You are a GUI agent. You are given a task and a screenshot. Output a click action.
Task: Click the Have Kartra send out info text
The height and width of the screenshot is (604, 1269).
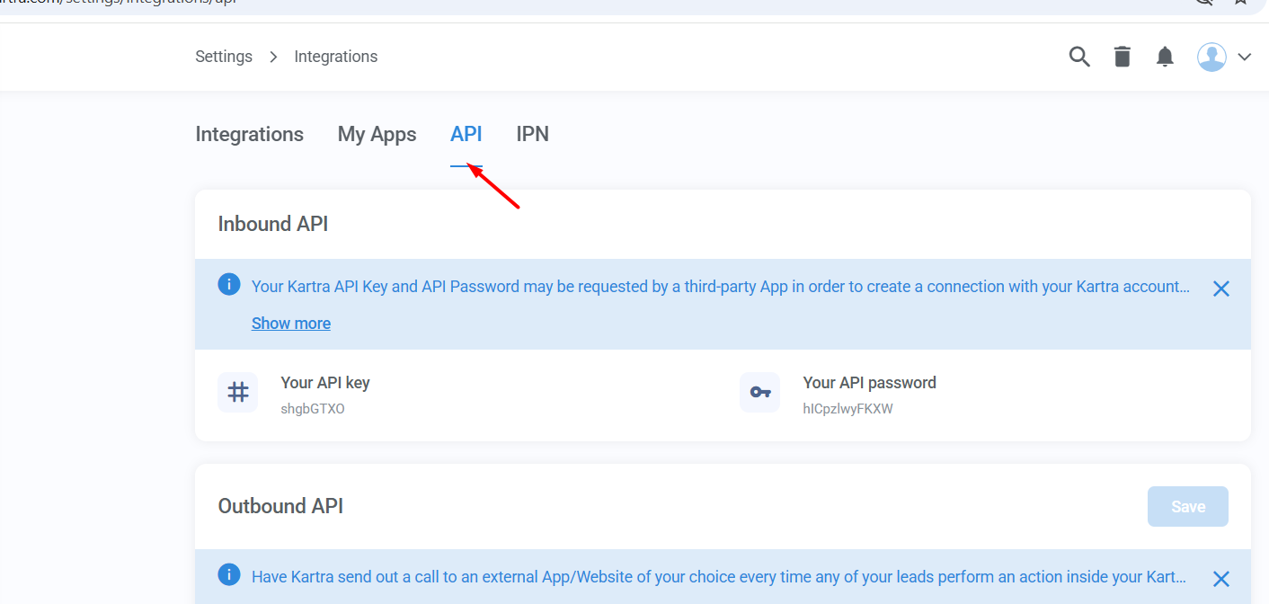(x=719, y=577)
